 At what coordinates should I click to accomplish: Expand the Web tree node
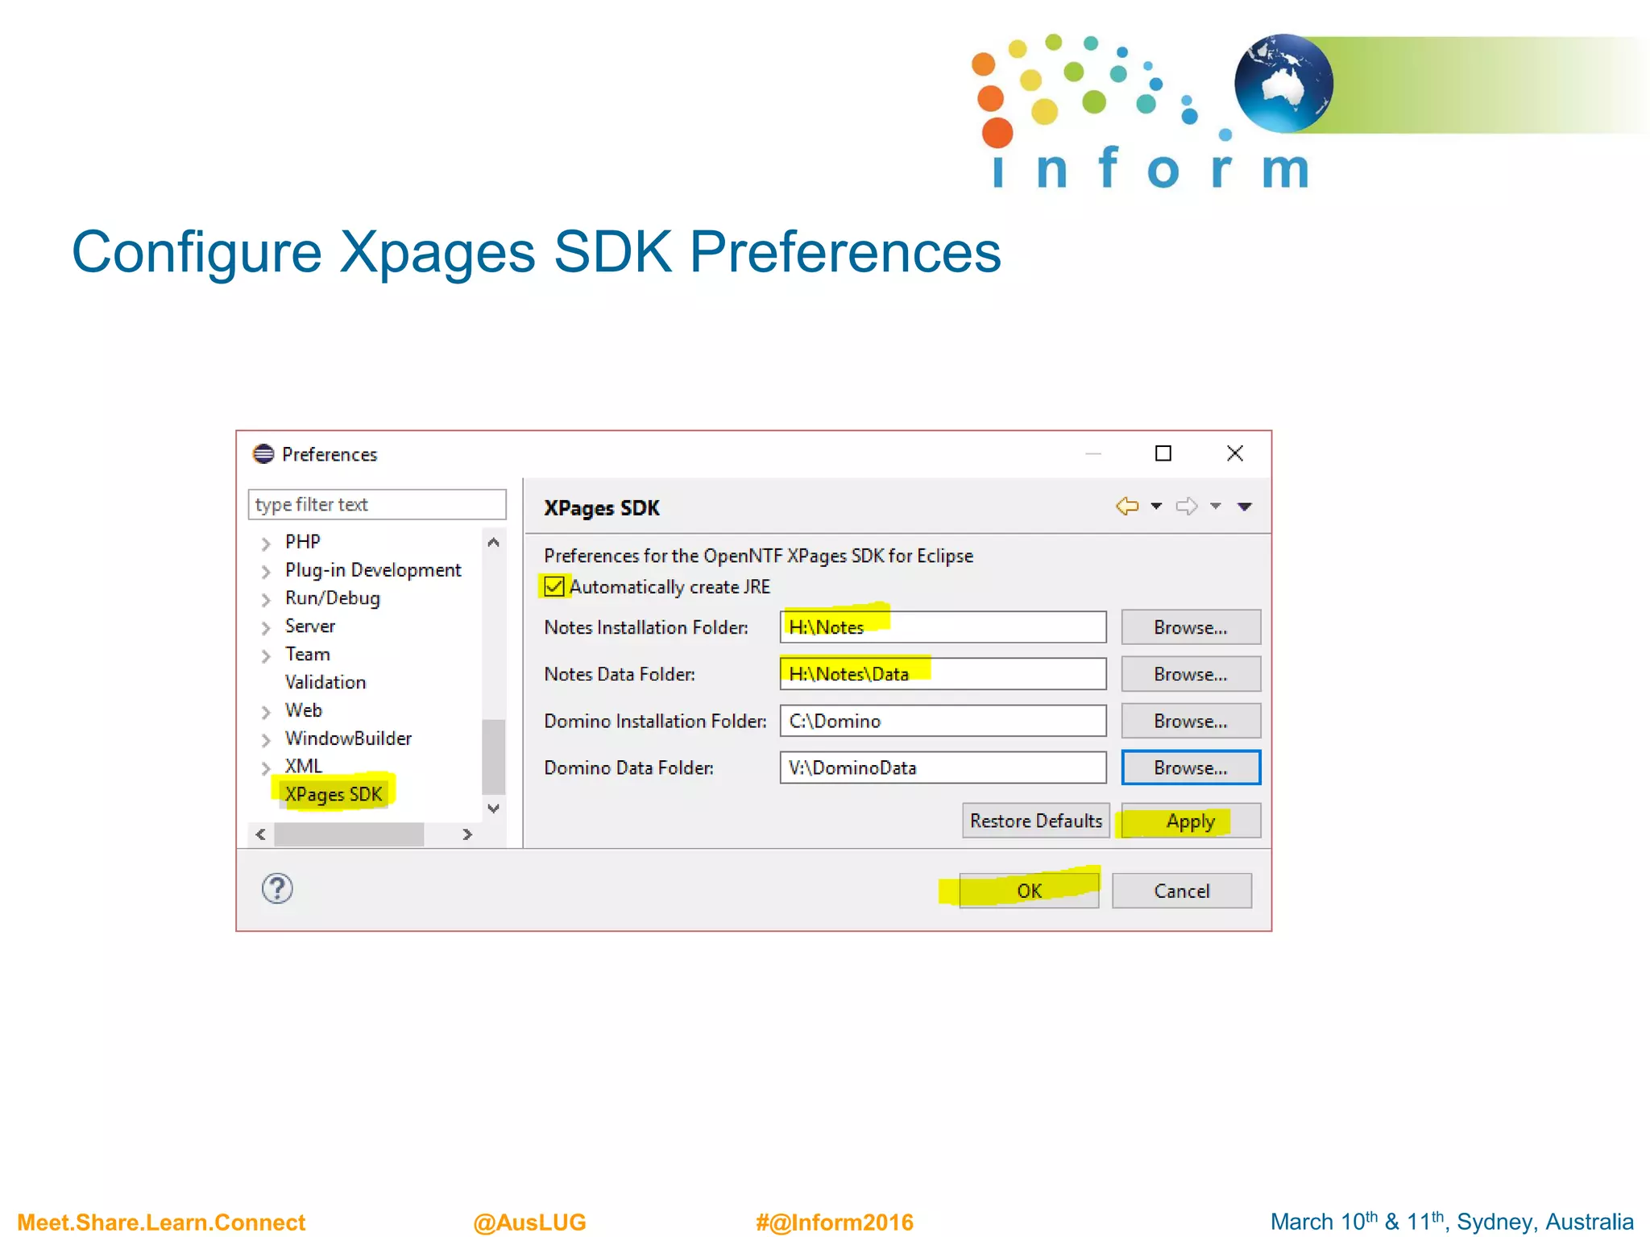(x=266, y=712)
